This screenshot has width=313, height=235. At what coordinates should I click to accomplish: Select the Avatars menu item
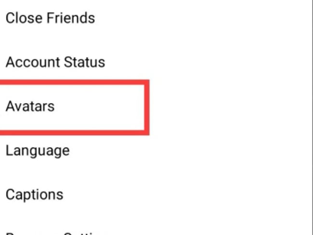click(30, 106)
